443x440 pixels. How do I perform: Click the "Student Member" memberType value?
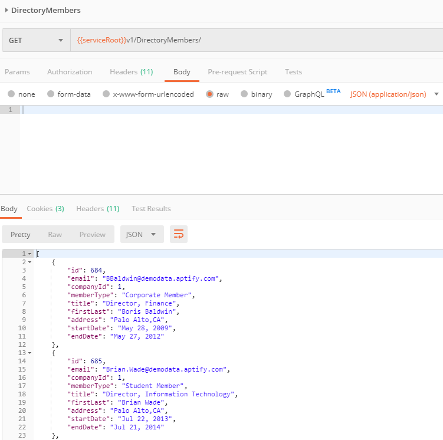[153, 386]
